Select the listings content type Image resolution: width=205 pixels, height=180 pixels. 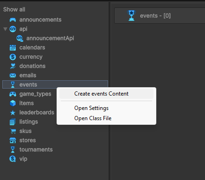point(29,122)
